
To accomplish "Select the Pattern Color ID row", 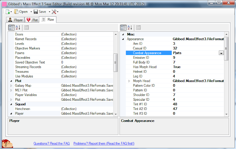I will point(175,86).
